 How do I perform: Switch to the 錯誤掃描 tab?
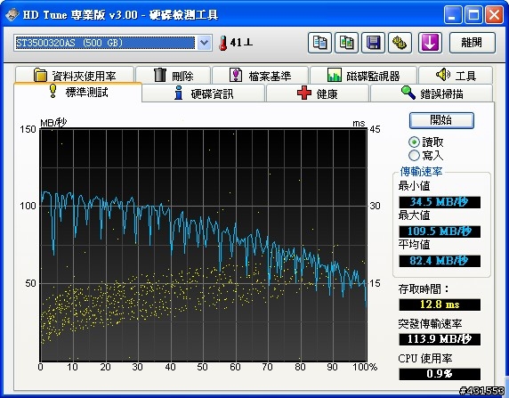click(432, 93)
